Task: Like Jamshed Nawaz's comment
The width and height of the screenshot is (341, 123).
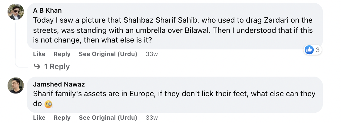Action: tap(39, 118)
